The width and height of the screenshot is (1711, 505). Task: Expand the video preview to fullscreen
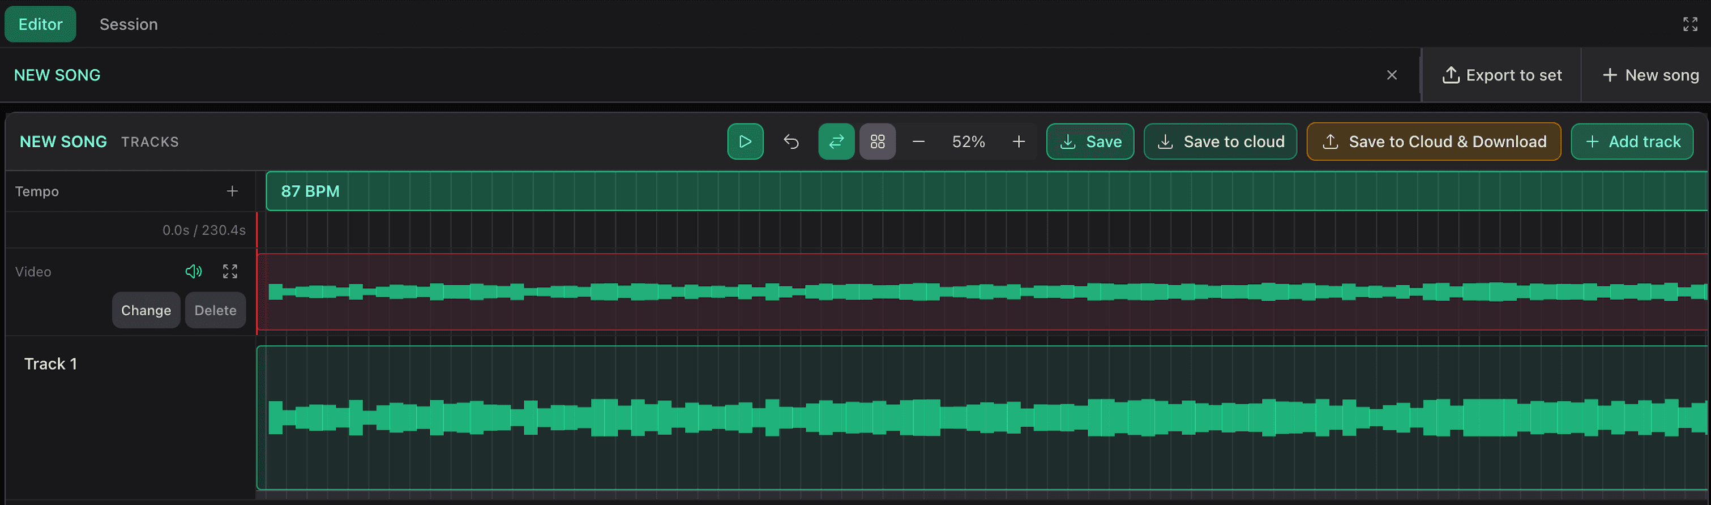230,271
